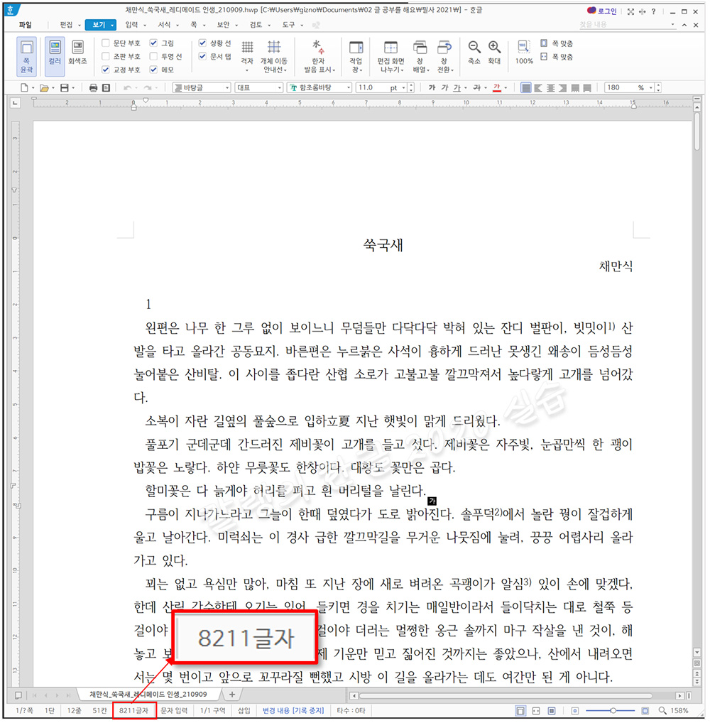Expand the save icon dropdown arrow
The height and width of the screenshot is (723, 710).
pyautogui.click(x=73, y=87)
